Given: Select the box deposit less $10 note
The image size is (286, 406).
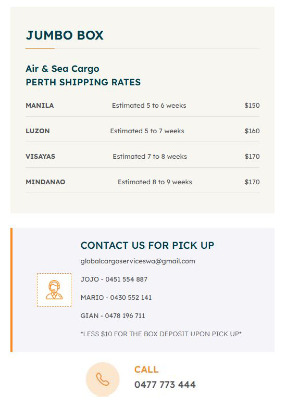Looking at the screenshot, I should coord(161,334).
